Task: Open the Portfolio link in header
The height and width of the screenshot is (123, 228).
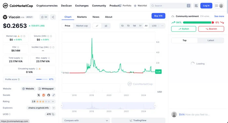Action: pyautogui.click(x=125, y=6)
